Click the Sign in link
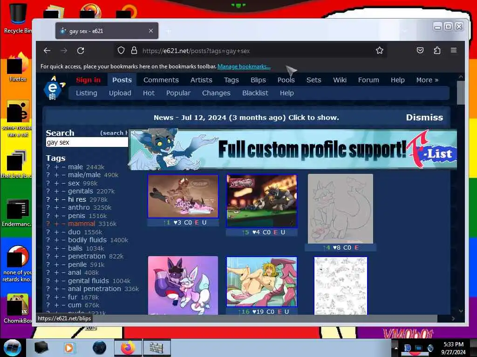 (x=88, y=80)
